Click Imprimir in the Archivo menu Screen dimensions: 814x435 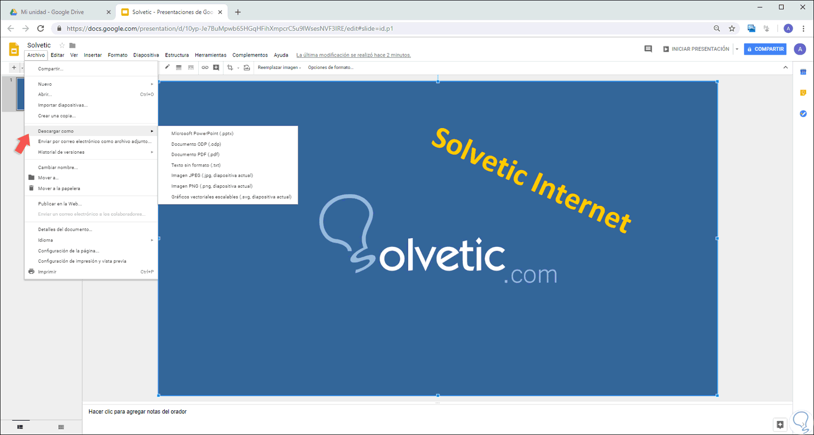(91, 272)
